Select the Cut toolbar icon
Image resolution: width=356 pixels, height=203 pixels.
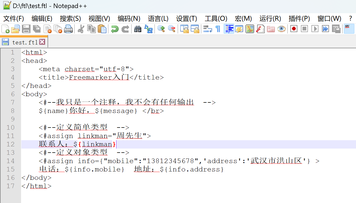tap(80, 29)
